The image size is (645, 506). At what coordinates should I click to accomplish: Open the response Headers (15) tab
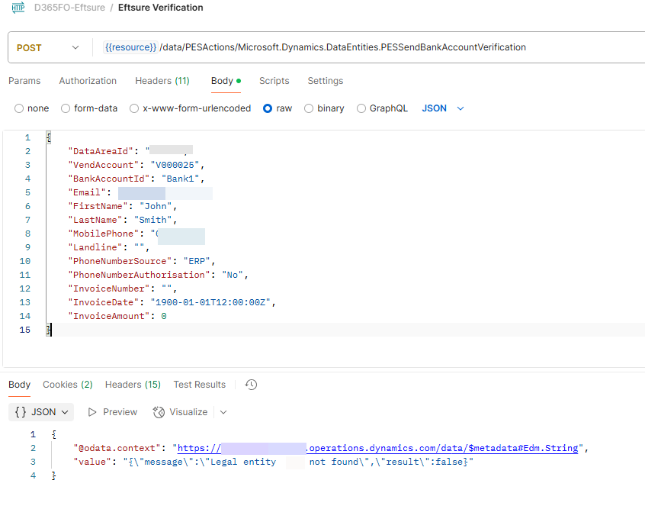point(133,385)
